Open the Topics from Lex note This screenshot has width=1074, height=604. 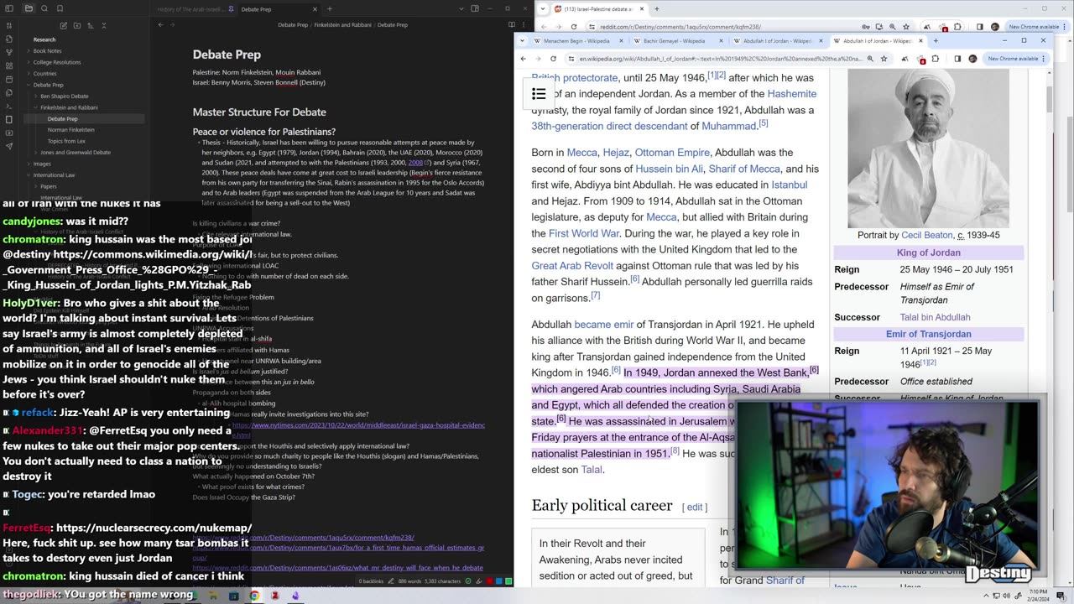click(x=66, y=141)
